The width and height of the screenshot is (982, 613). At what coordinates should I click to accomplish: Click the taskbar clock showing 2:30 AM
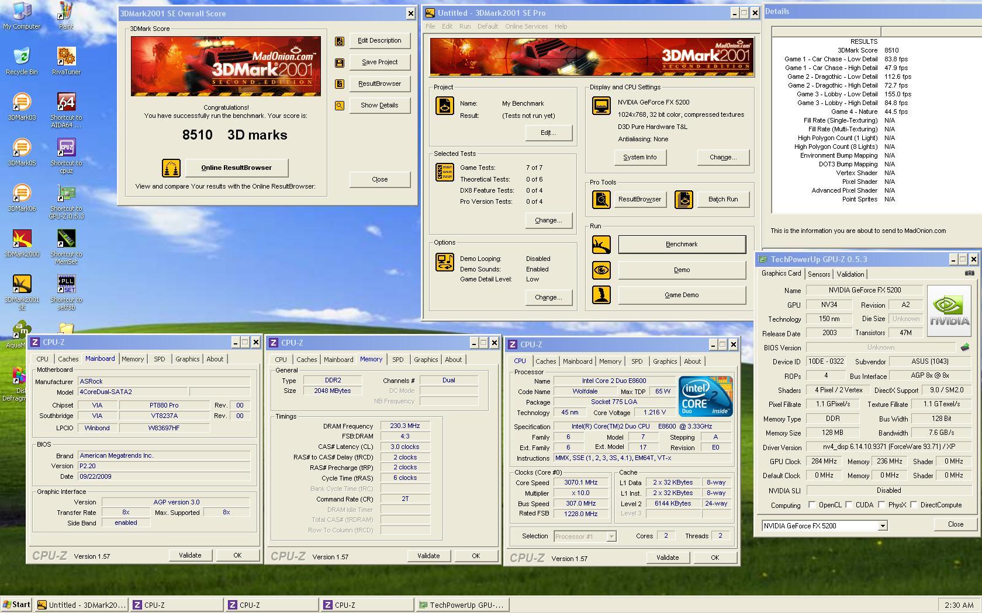[959, 605]
